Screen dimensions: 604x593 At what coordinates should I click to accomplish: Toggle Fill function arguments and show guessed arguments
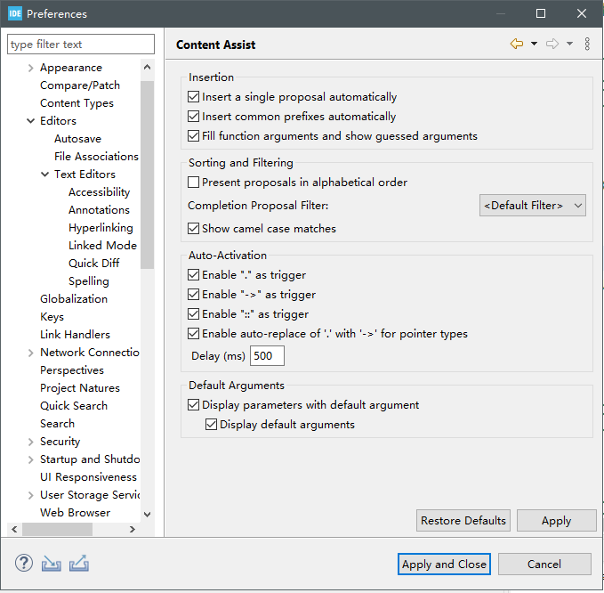click(193, 135)
